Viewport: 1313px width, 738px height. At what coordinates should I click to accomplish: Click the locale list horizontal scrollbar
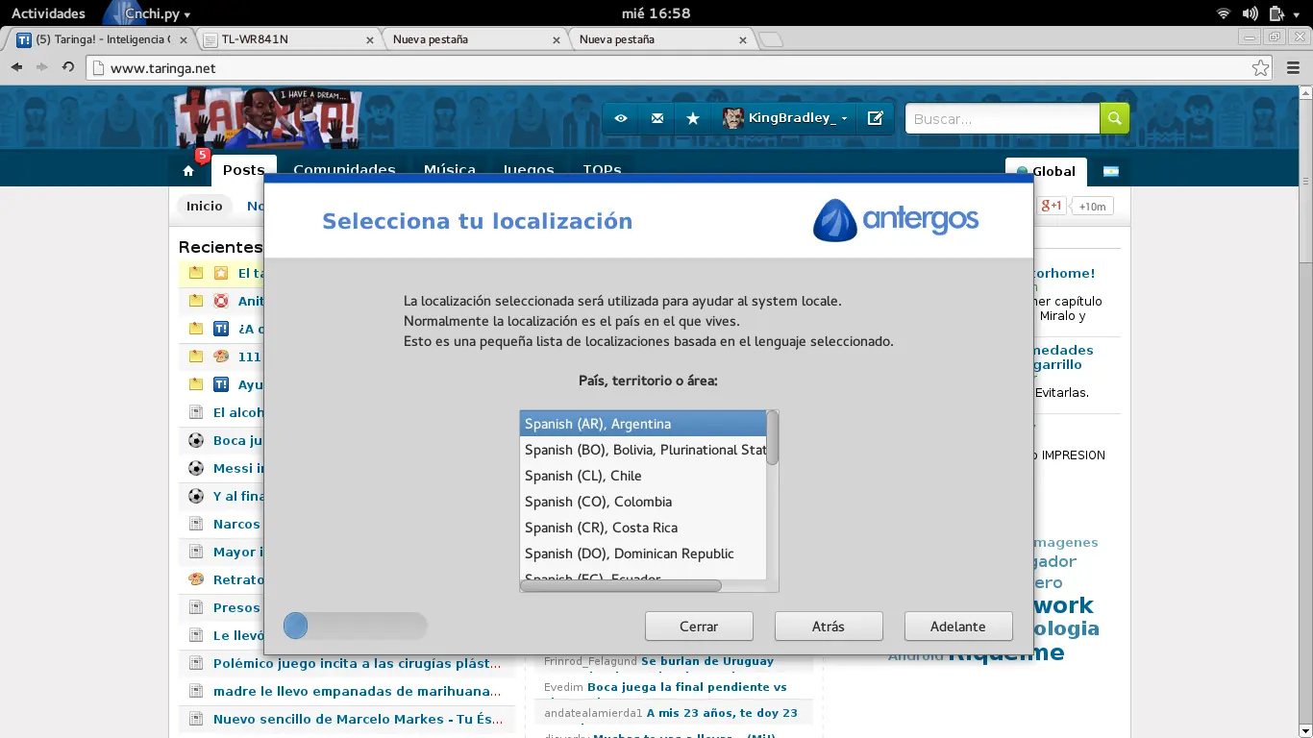[x=621, y=585]
